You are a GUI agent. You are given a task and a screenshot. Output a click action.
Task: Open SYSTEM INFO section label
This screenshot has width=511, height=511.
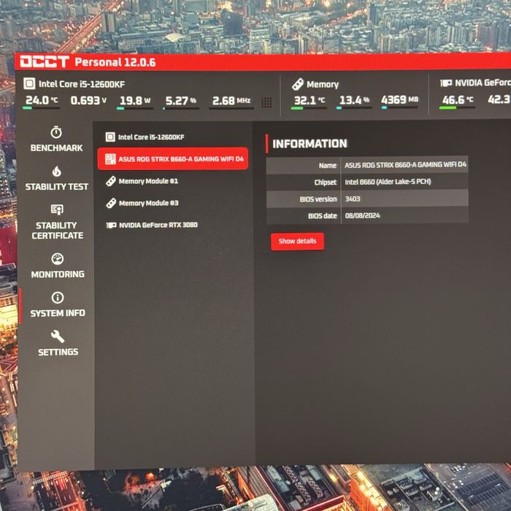(x=58, y=313)
